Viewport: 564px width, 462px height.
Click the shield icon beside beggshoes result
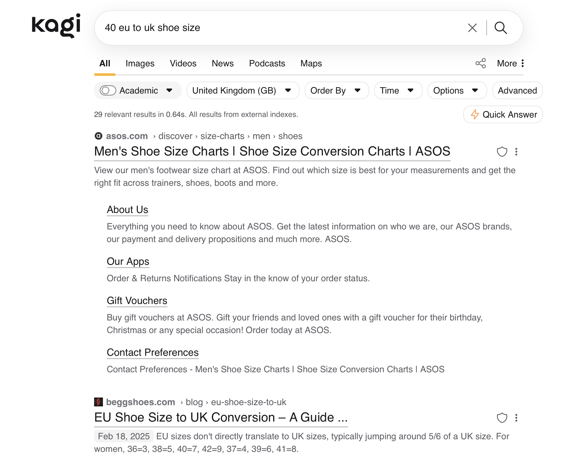tap(502, 418)
